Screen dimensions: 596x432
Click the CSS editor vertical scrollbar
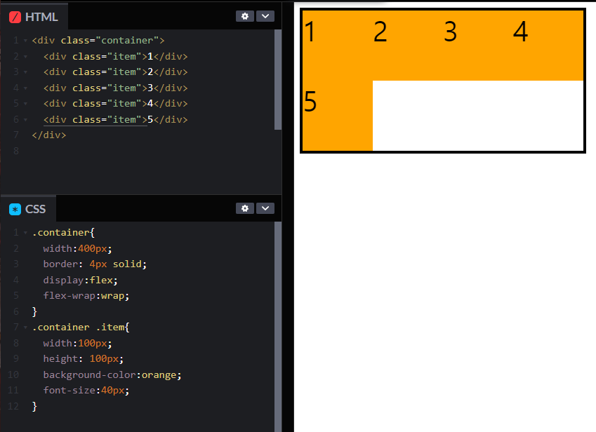click(x=278, y=327)
